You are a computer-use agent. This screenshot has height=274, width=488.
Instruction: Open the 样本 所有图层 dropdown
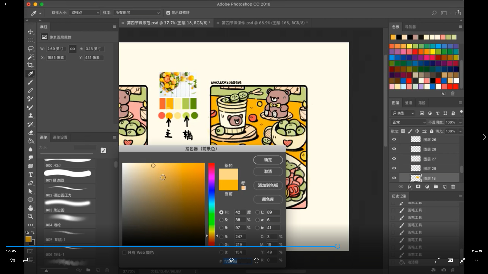click(x=137, y=13)
